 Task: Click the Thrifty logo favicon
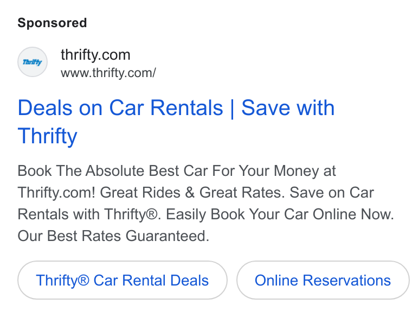[x=33, y=62]
